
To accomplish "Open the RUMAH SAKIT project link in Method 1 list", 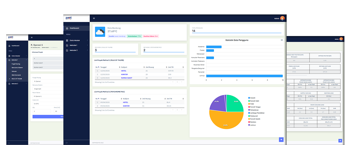I will (x=126, y=78).
